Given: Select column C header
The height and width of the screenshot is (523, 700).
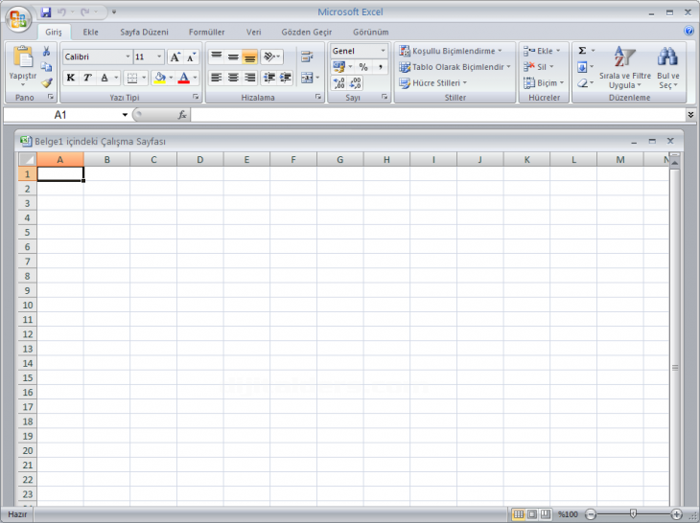Looking at the screenshot, I should (153, 160).
